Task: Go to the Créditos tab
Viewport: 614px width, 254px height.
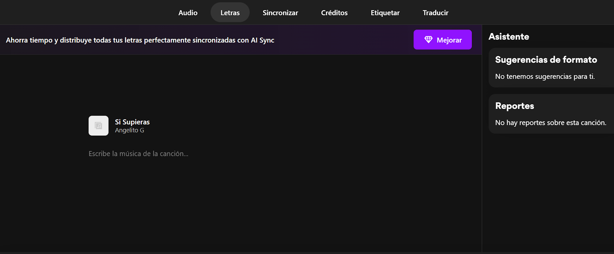Action: [334, 13]
